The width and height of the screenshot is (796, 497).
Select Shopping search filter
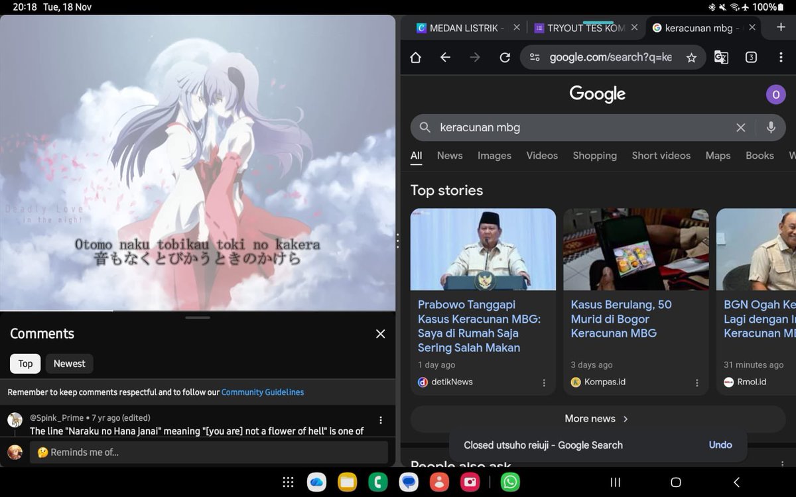(x=594, y=156)
